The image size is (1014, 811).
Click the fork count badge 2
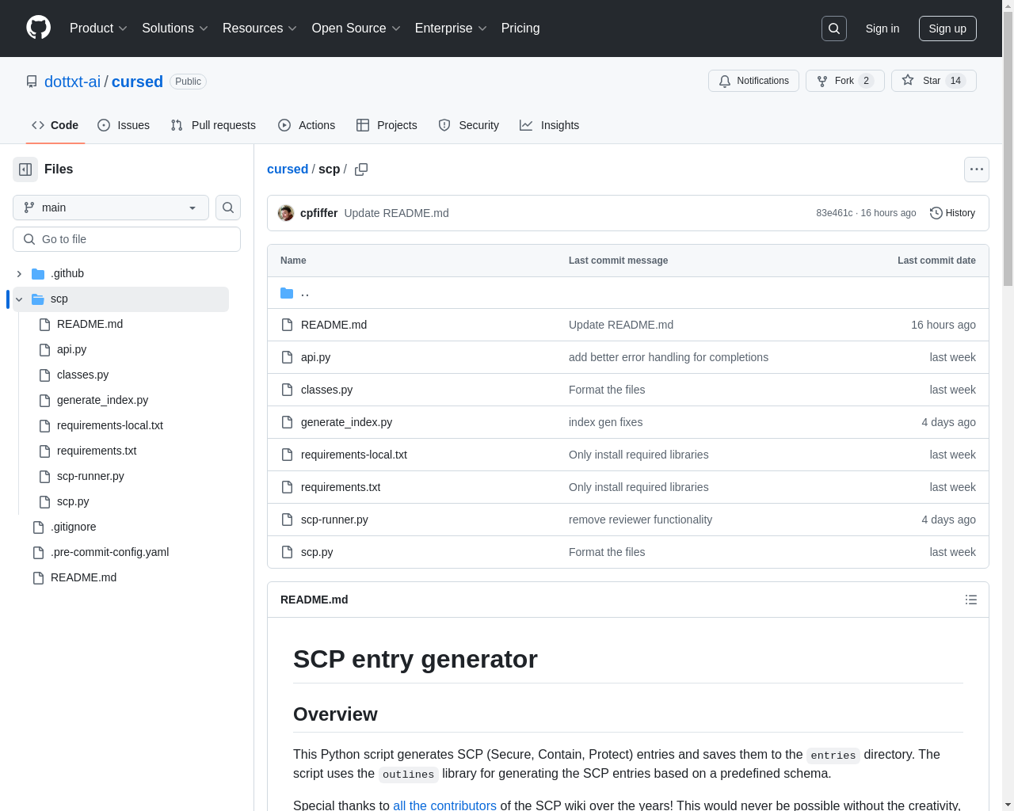click(867, 81)
